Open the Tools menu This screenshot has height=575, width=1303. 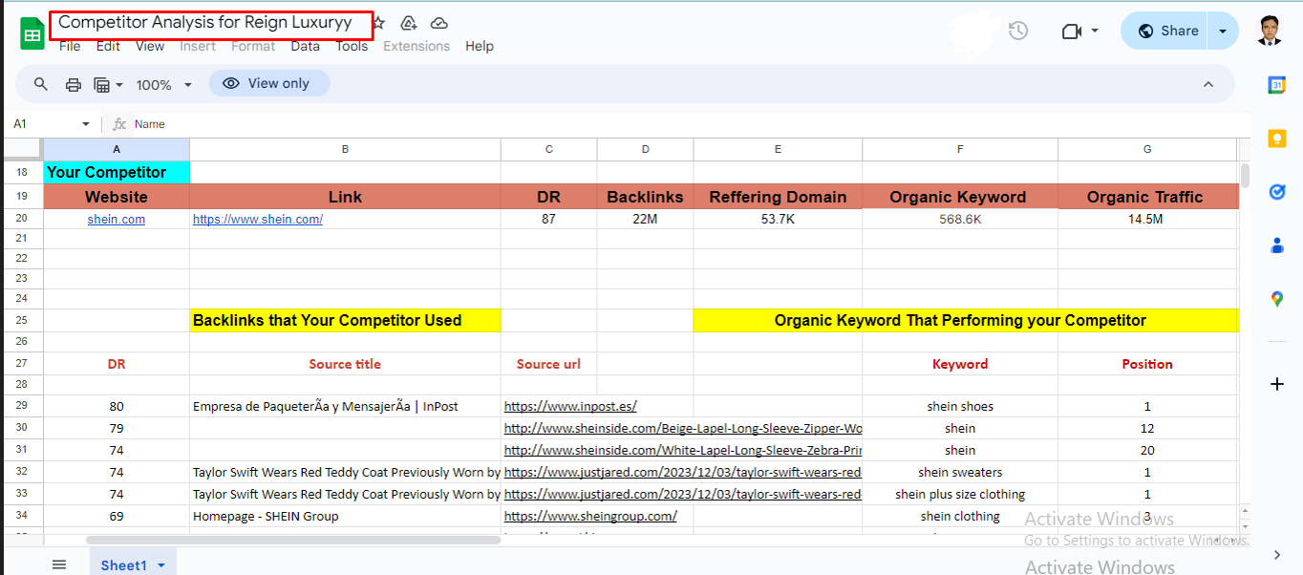click(352, 46)
